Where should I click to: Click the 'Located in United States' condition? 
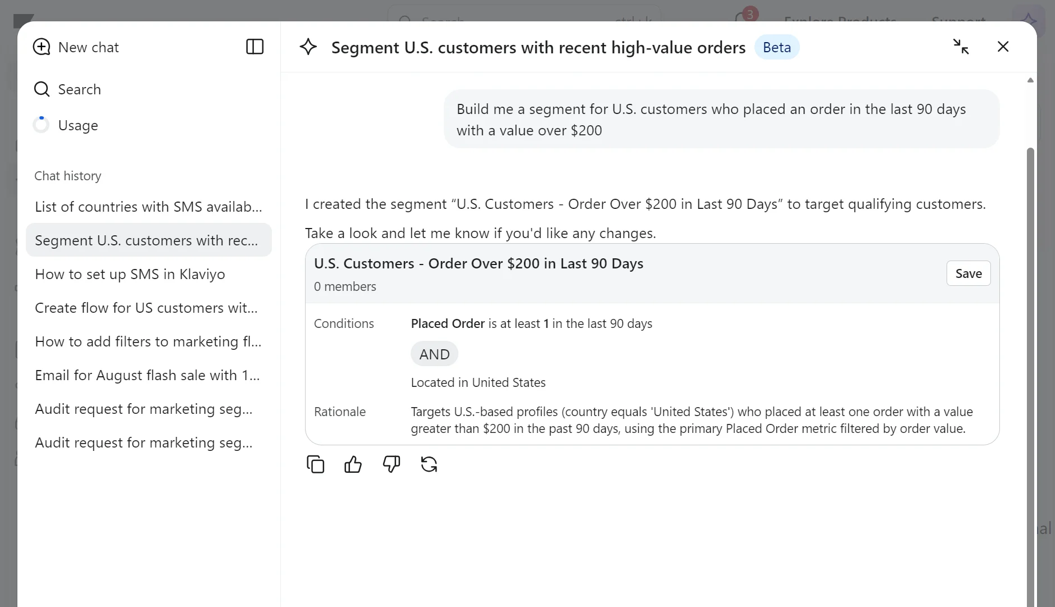coord(479,382)
